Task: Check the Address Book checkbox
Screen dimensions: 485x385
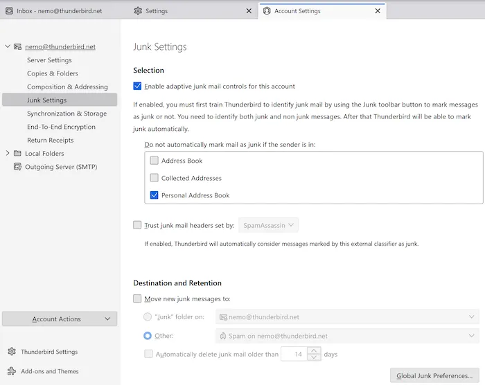Action: click(154, 161)
